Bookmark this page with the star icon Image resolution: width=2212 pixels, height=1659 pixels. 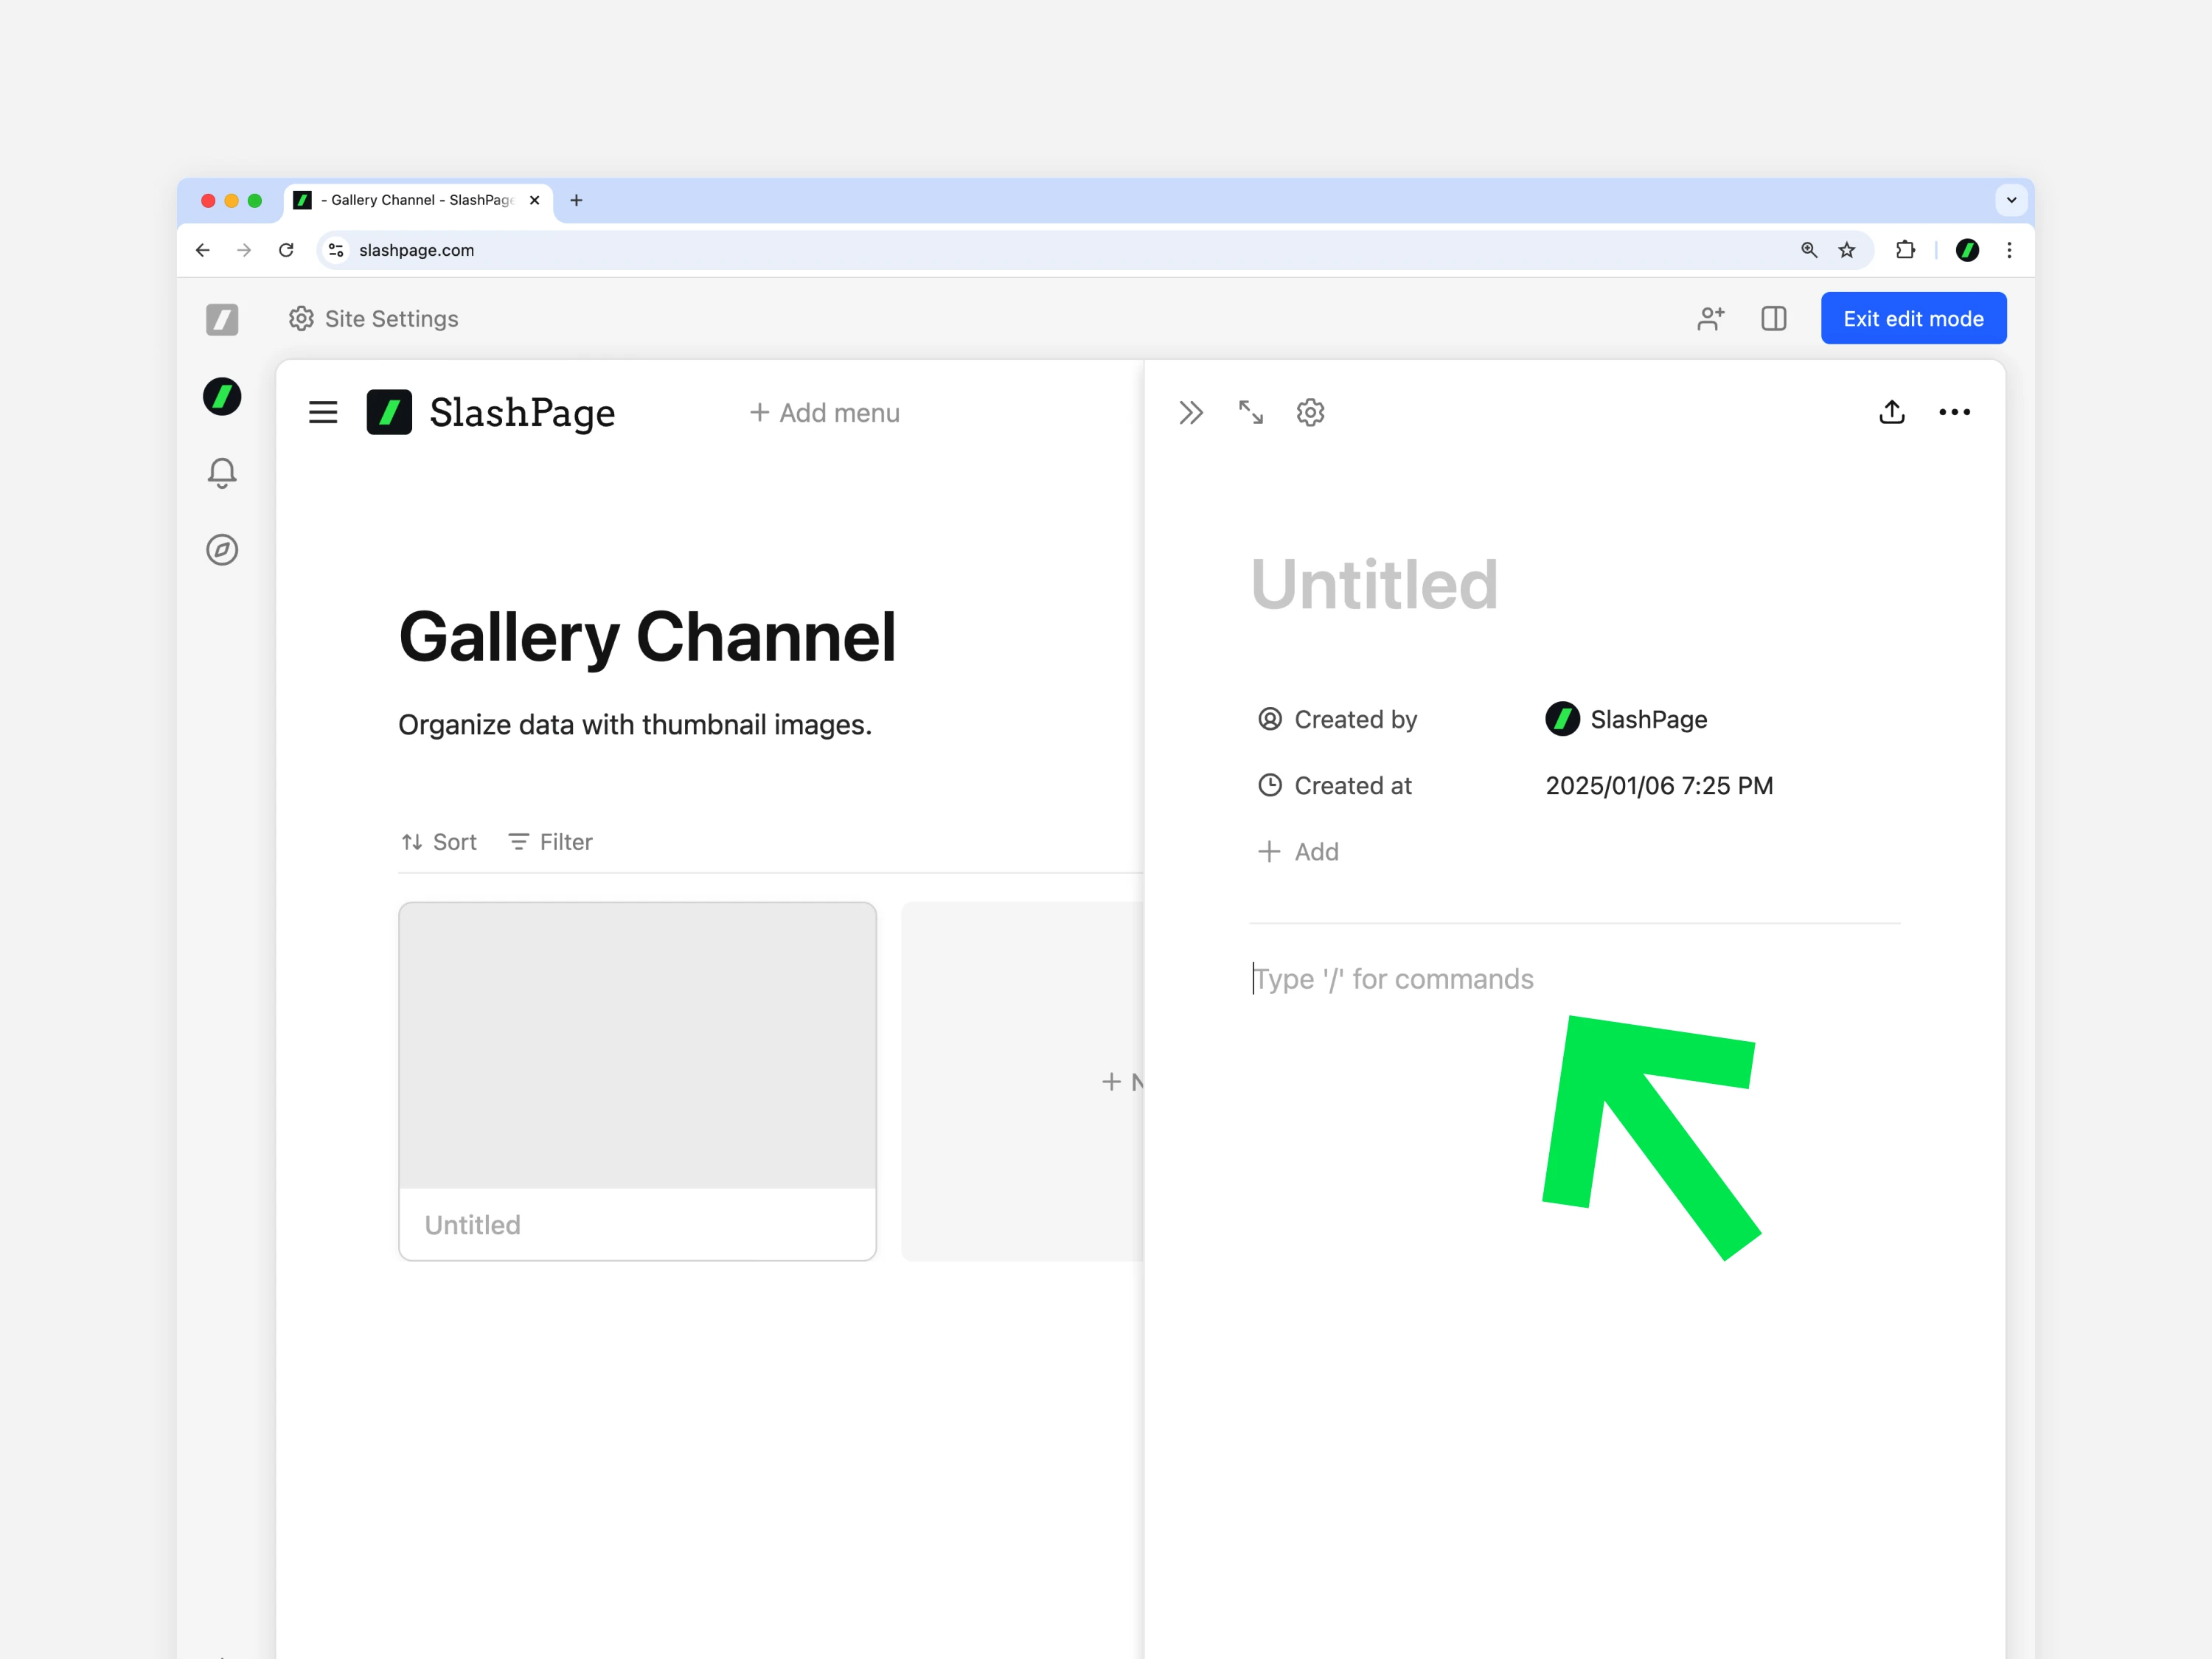coord(1847,250)
